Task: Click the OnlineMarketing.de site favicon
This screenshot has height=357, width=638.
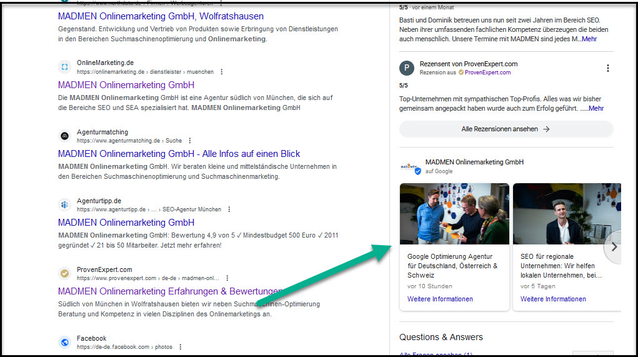Action: pos(65,67)
